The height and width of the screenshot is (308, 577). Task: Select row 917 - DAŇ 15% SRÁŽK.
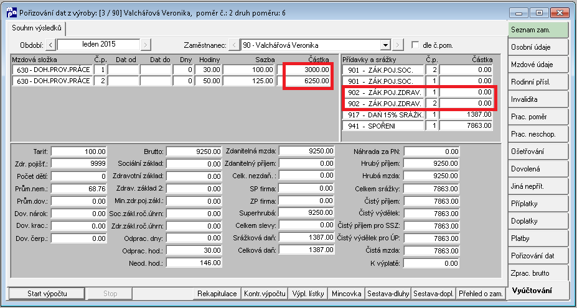[x=417, y=114]
